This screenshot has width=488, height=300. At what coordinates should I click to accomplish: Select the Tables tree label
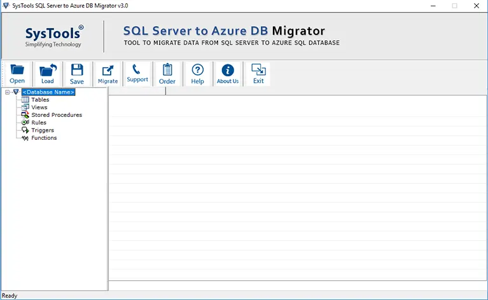(x=40, y=100)
